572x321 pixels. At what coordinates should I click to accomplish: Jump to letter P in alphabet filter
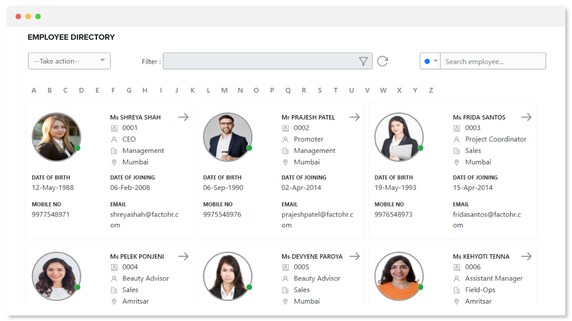(x=272, y=91)
